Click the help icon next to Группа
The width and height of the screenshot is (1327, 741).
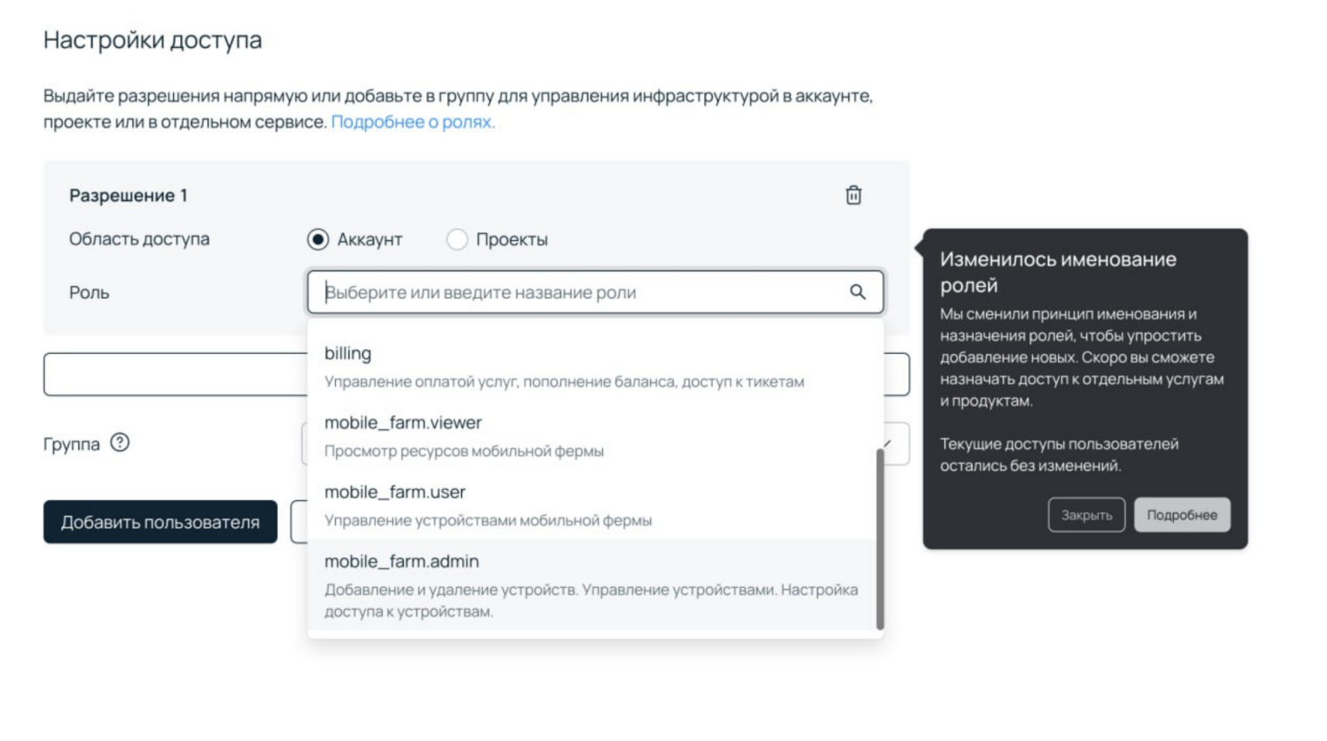pos(120,443)
